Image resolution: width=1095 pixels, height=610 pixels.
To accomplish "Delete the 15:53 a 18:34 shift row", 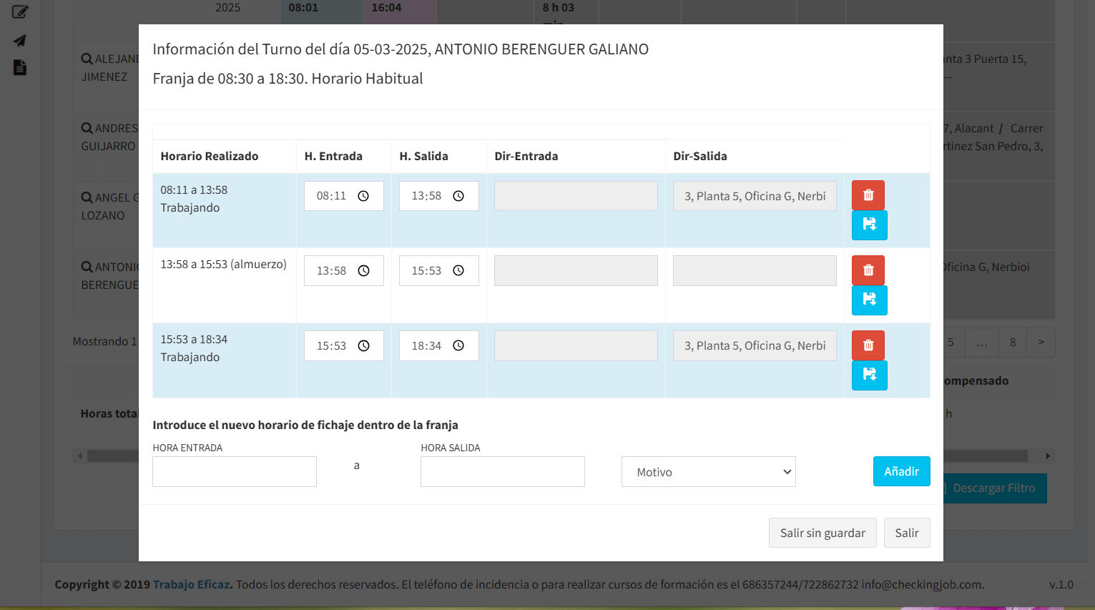I will 868,345.
